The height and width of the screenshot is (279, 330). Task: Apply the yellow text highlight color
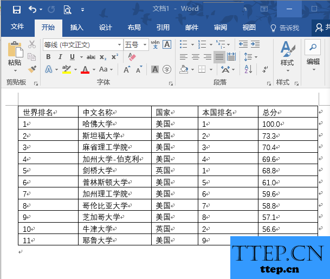coord(67,69)
